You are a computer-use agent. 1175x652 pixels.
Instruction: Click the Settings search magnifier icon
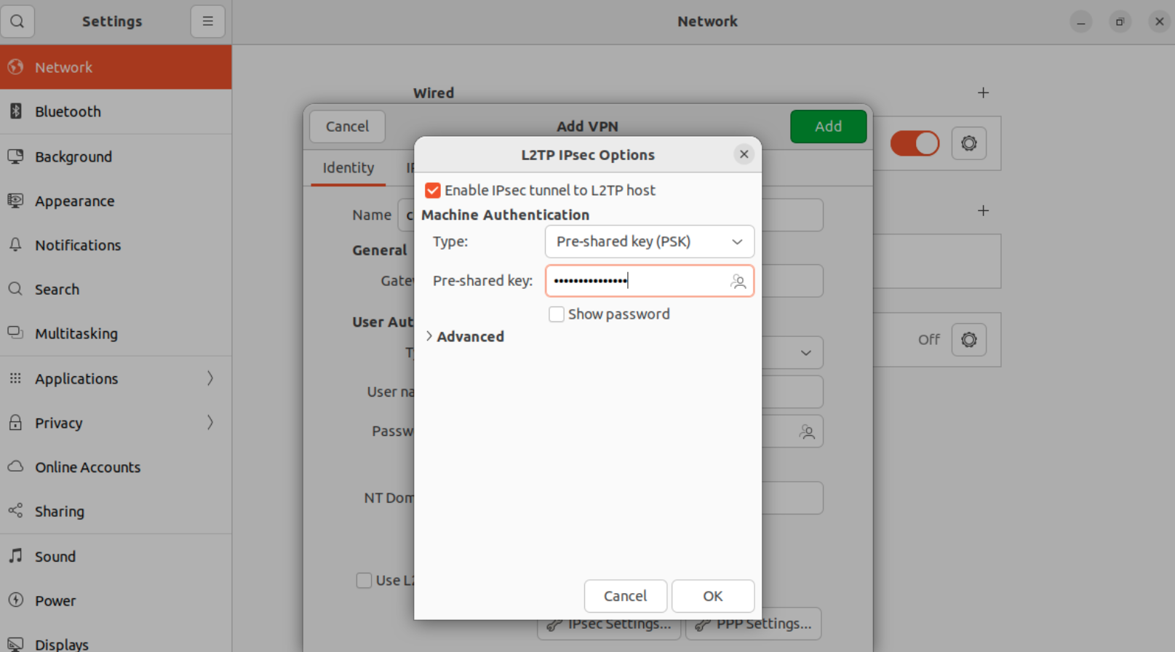(x=17, y=21)
